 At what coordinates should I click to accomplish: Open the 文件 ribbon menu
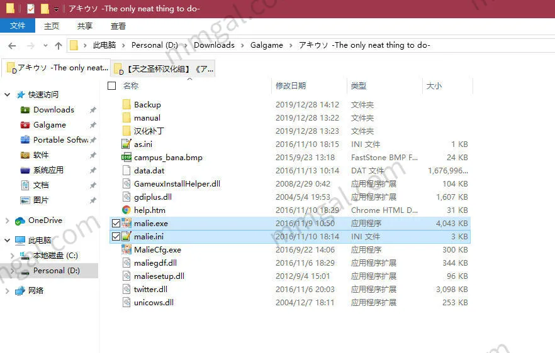point(18,26)
